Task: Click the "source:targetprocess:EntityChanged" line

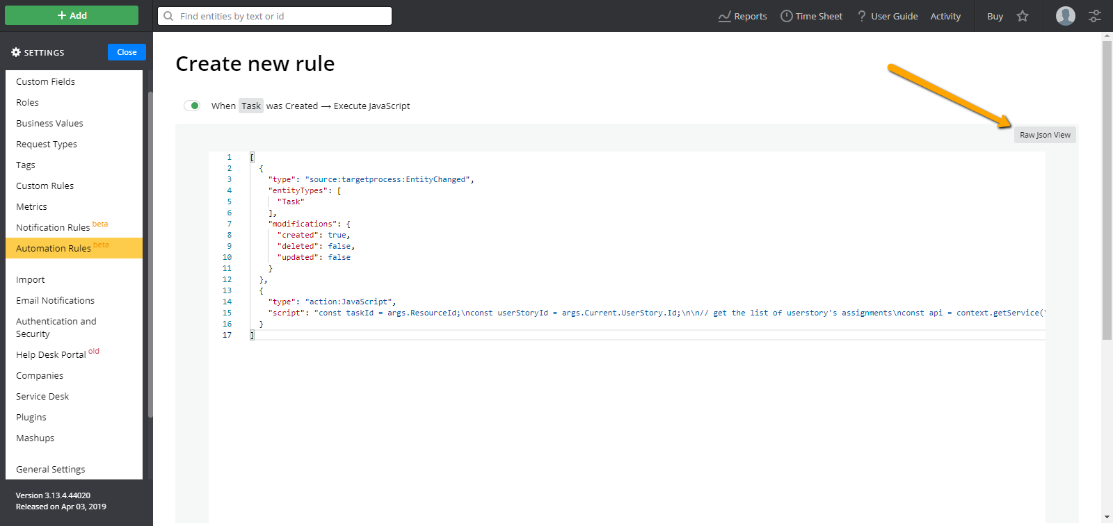Action: click(371, 179)
